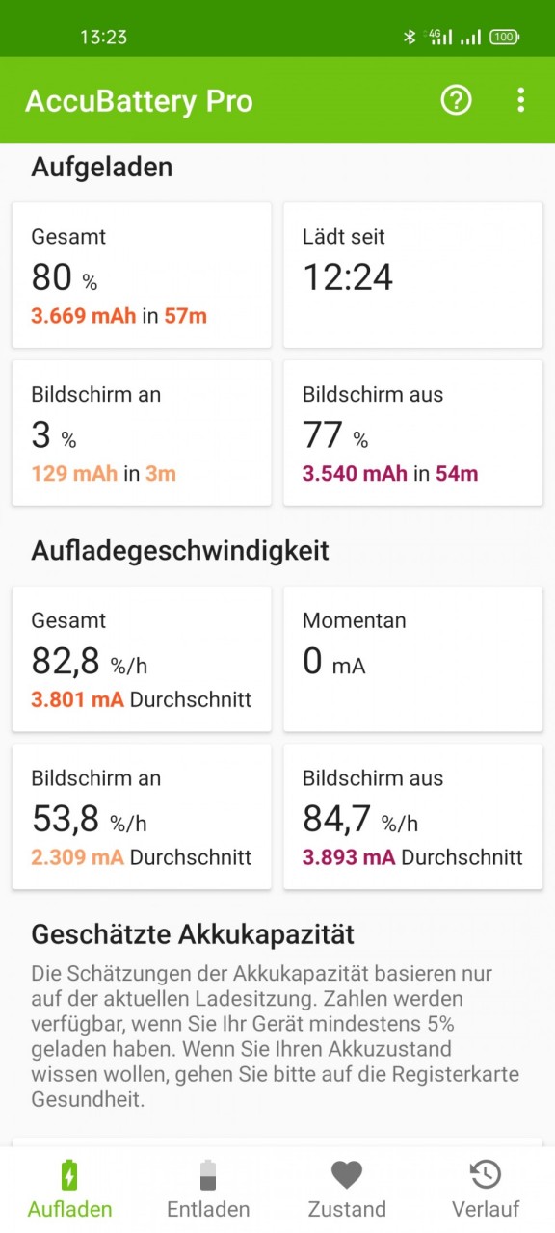Tap the 4G signal strength icon

[440, 37]
